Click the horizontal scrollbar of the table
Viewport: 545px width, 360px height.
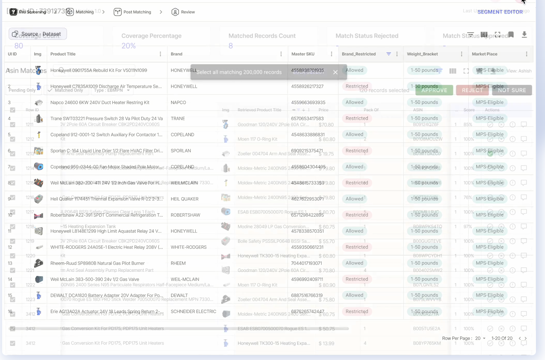[179, 328]
